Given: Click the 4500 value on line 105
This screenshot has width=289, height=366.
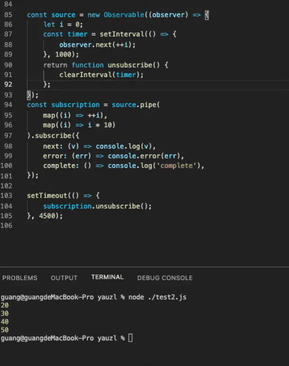Looking at the screenshot, I should tap(47, 215).
